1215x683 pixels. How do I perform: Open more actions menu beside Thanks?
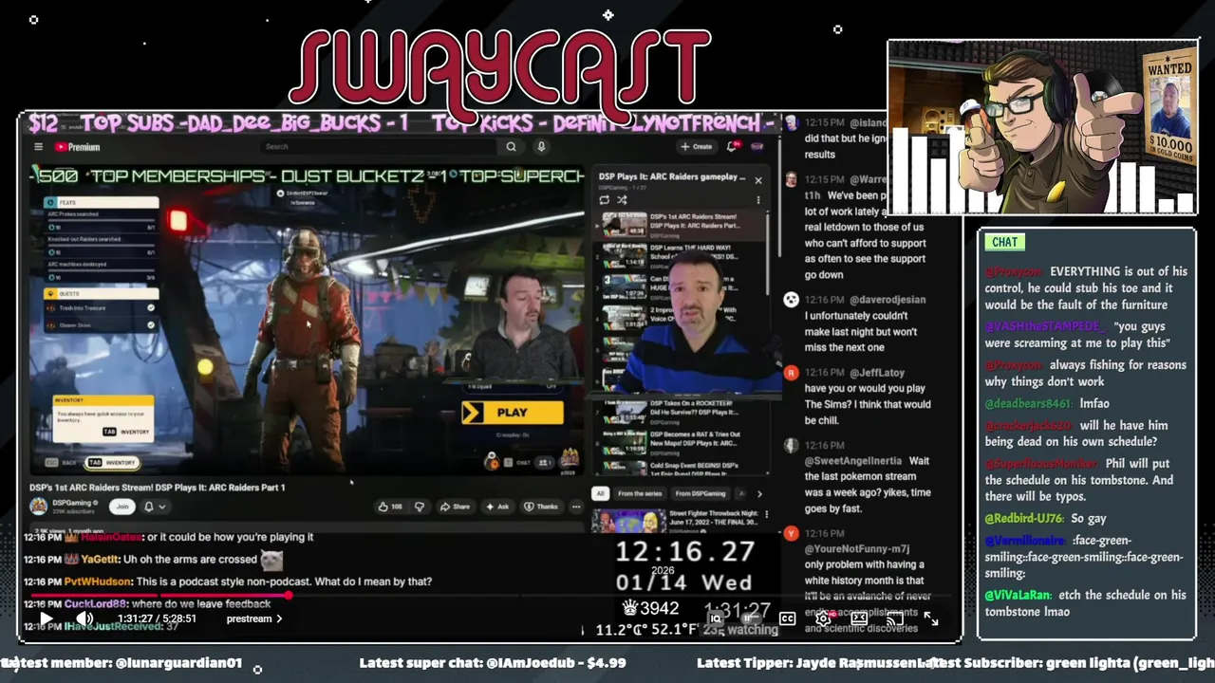[575, 507]
